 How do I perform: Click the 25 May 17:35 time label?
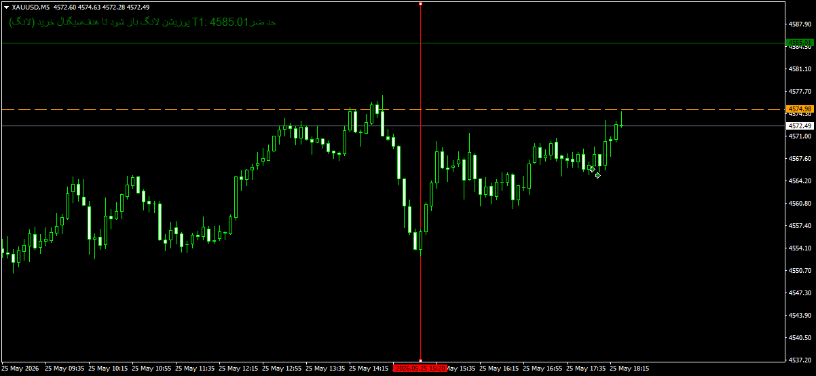[x=586, y=369]
